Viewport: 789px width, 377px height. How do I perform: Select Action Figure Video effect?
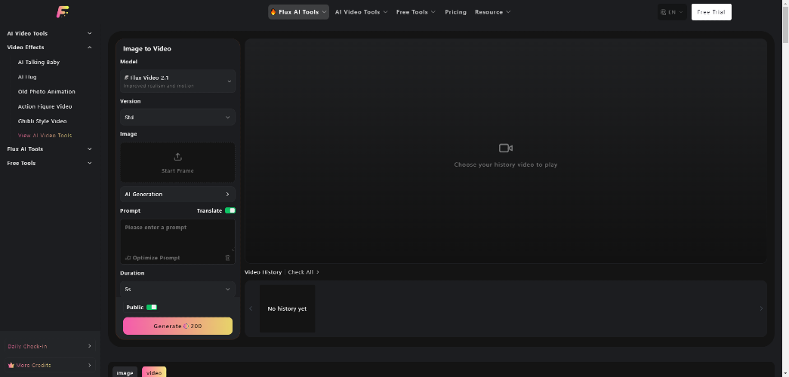(x=45, y=106)
